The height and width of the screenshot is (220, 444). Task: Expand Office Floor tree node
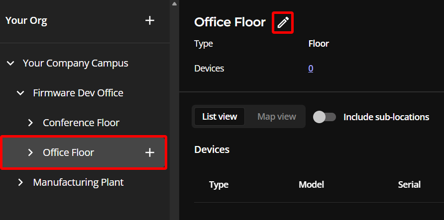30,152
